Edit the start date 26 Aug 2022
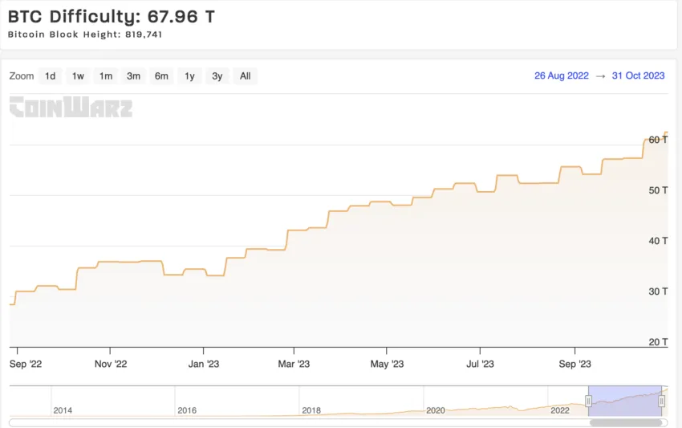Viewport: 682px width, 428px height. tap(561, 76)
